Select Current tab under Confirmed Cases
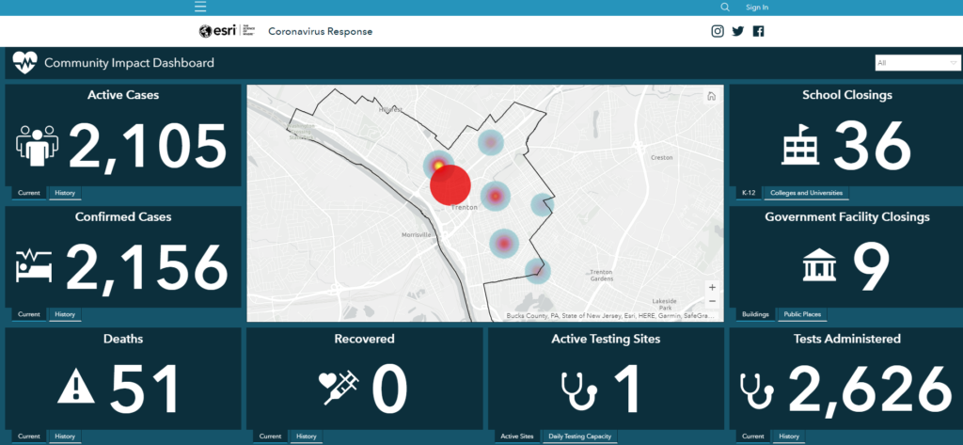Image resolution: width=963 pixels, height=445 pixels. (x=28, y=314)
